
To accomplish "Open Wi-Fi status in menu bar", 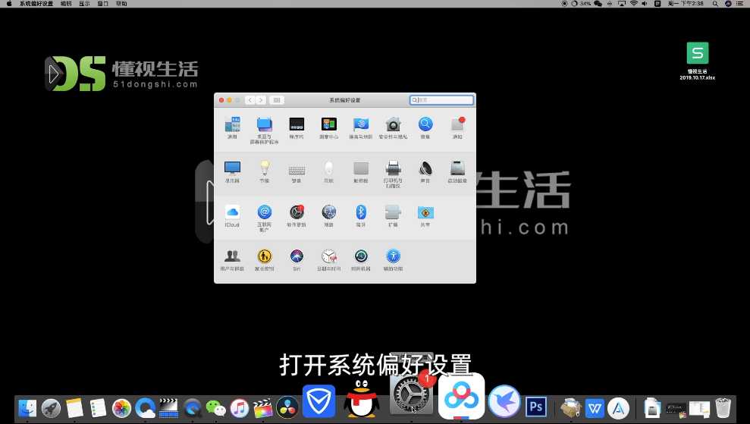I will (x=634, y=3).
